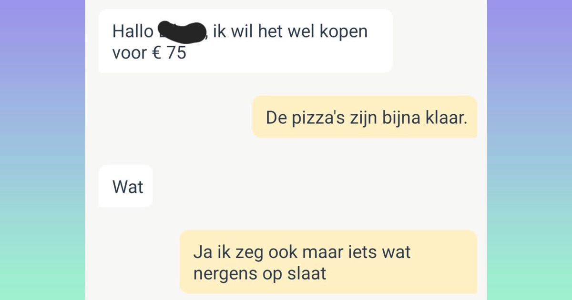Click the word "voor" before the price
572x300 pixels.
[x=129, y=53]
